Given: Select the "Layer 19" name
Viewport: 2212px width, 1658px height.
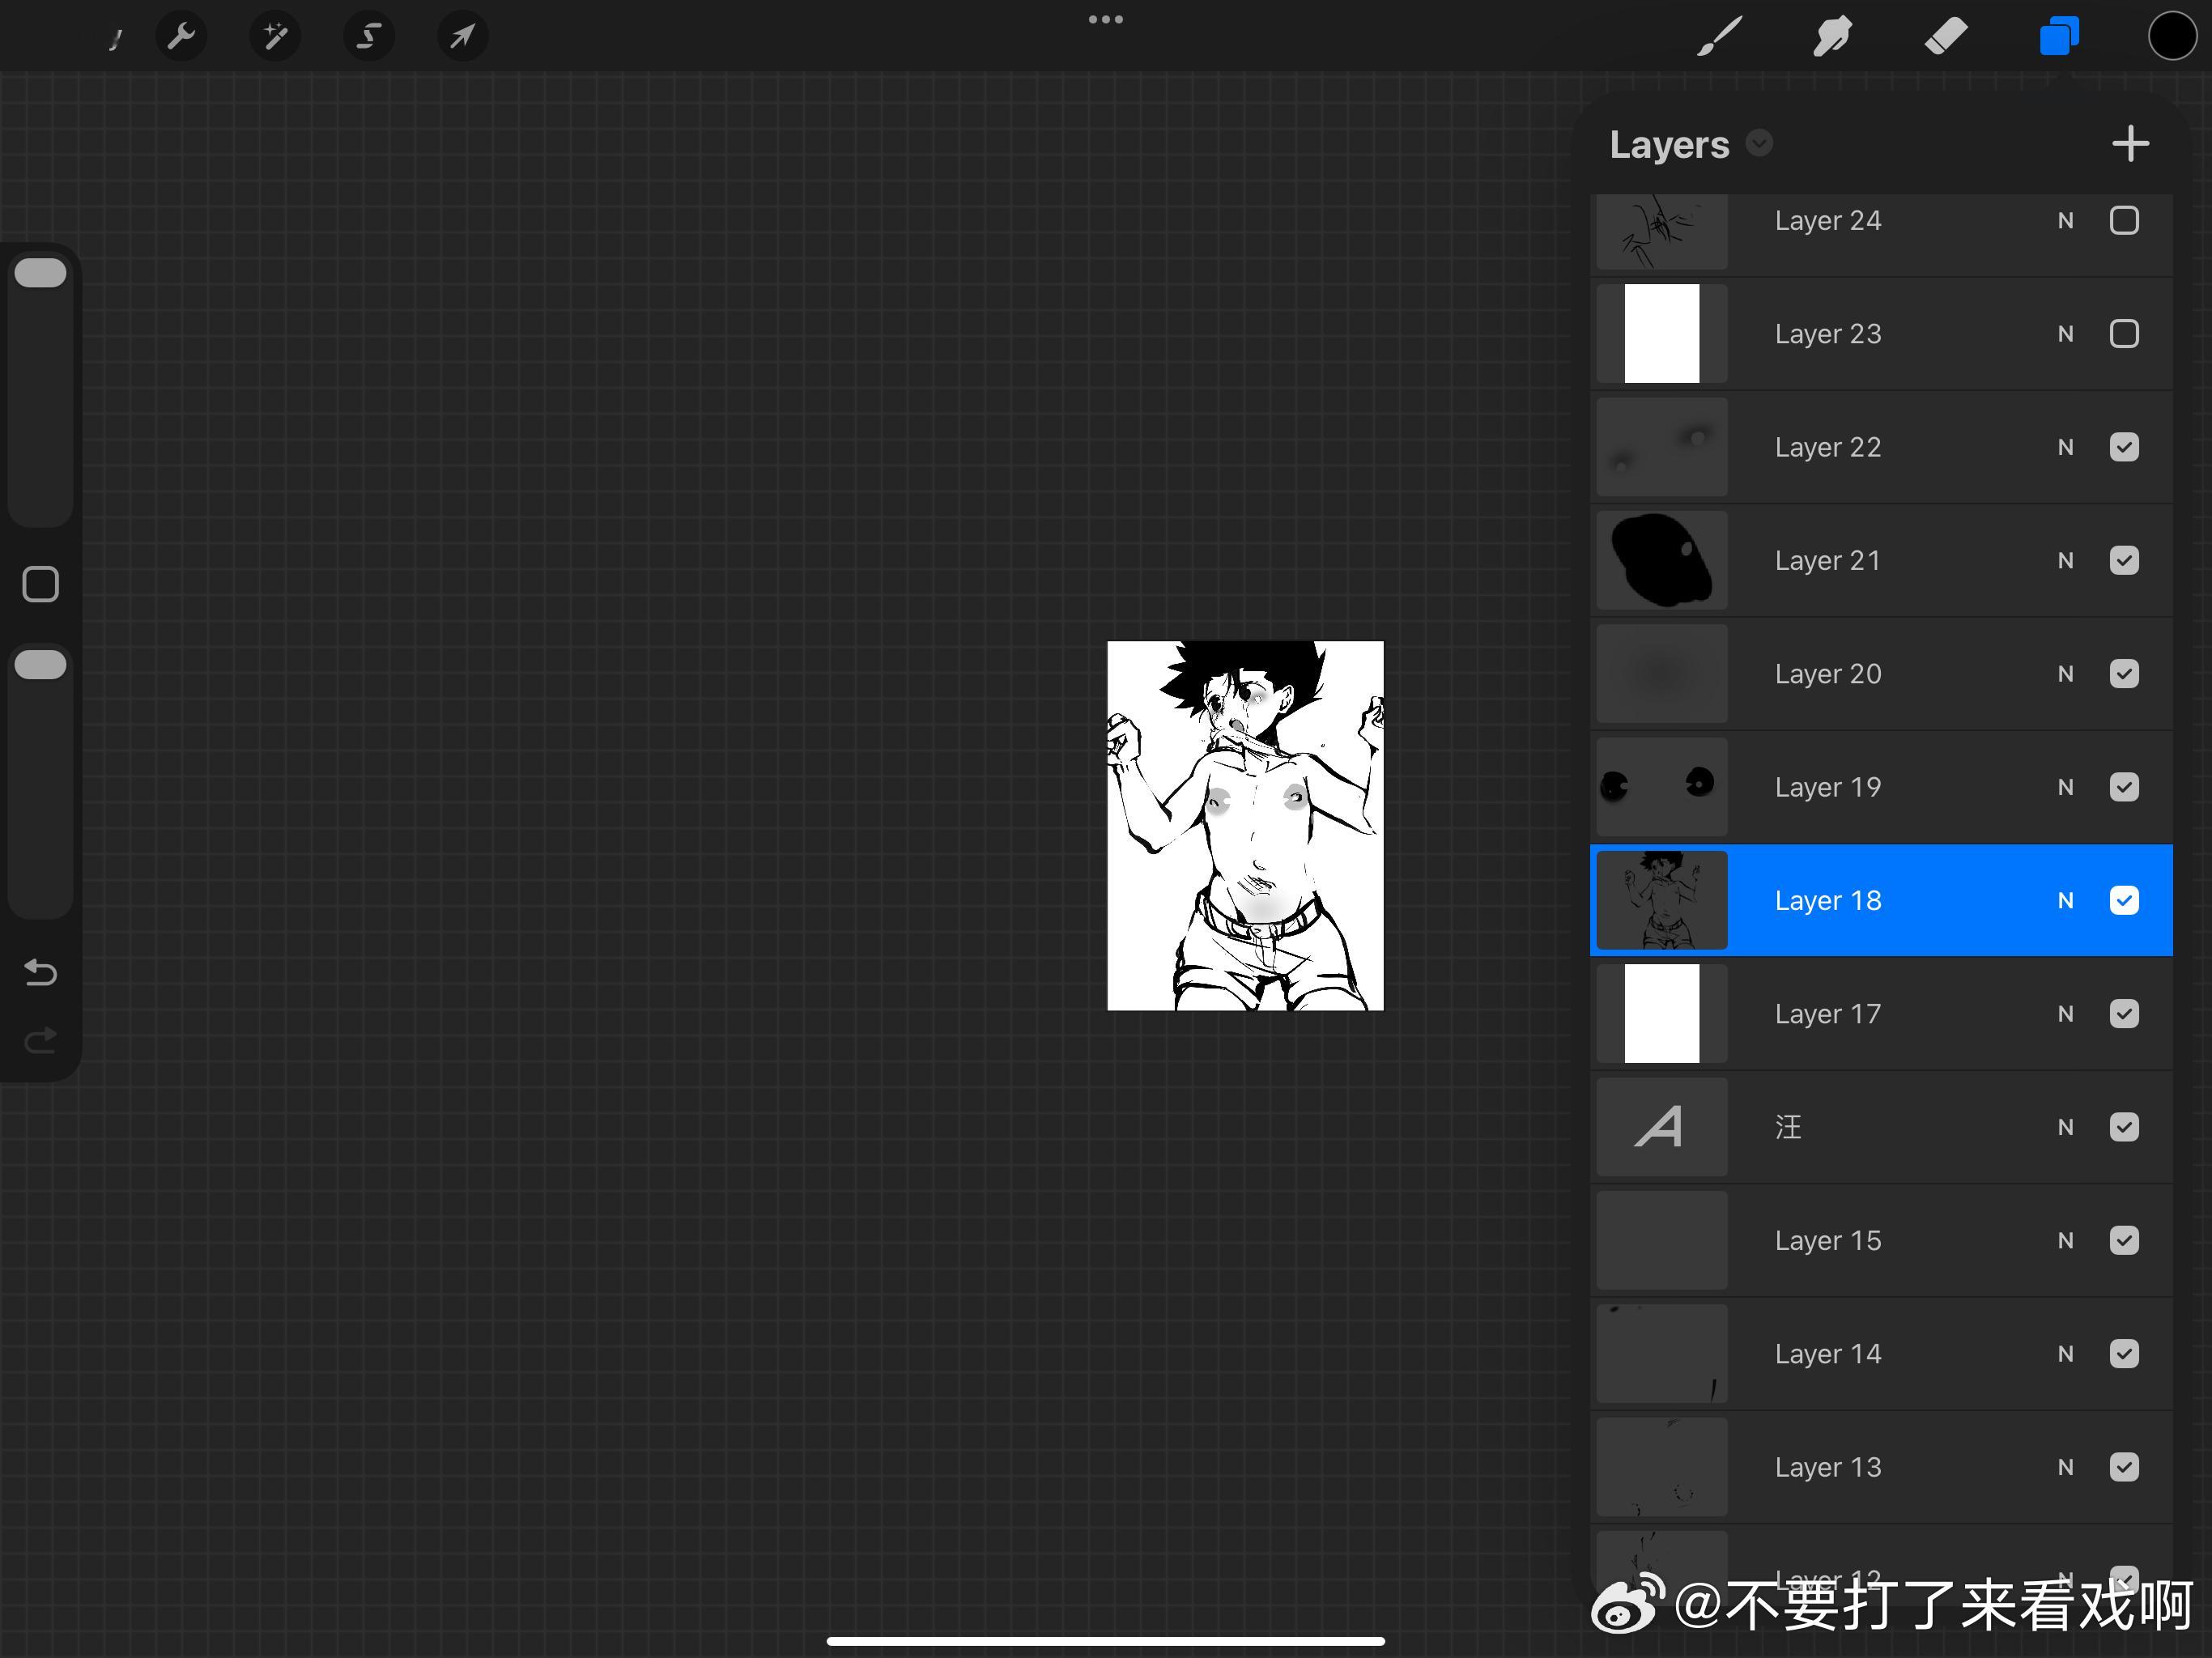Looking at the screenshot, I should (x=1828, y=787).
